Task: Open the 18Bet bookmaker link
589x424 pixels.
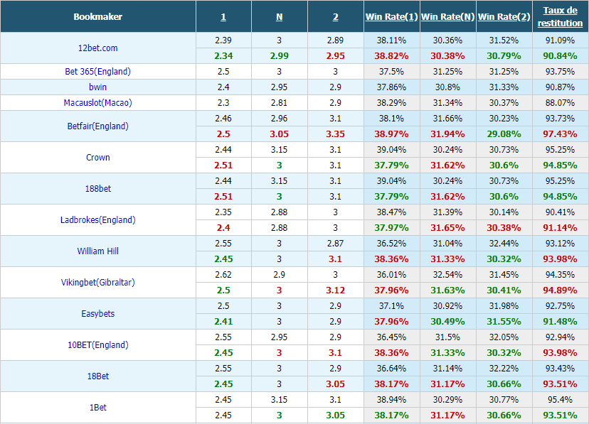Action: pyautogui.click(x=97, y=376)
